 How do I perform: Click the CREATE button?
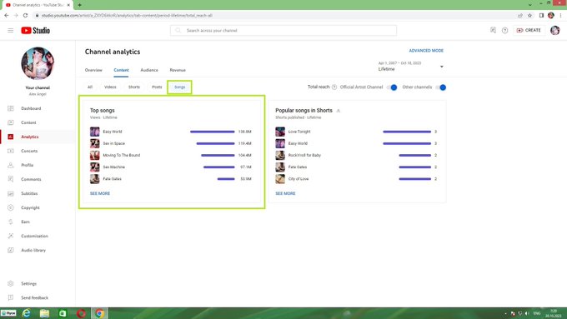(x=529, y=30)
